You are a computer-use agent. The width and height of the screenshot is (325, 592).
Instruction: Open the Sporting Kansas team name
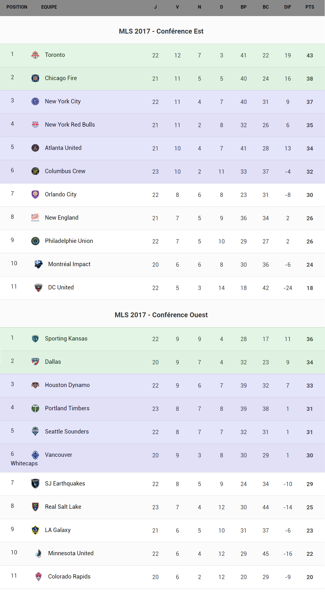point(66,338)
